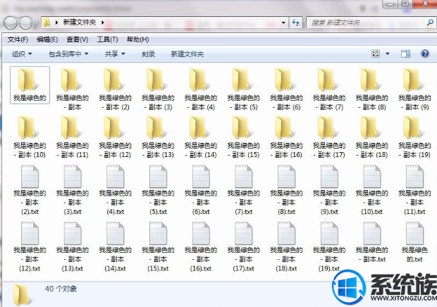The image size is (437, 307).
Task: Select file 我是绿色的.txt
Action: pyautogui.click(x=414, y=242)
